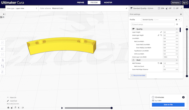Click the Infill Line Width value field
This screenshot has width=189, height=110.
171,54
